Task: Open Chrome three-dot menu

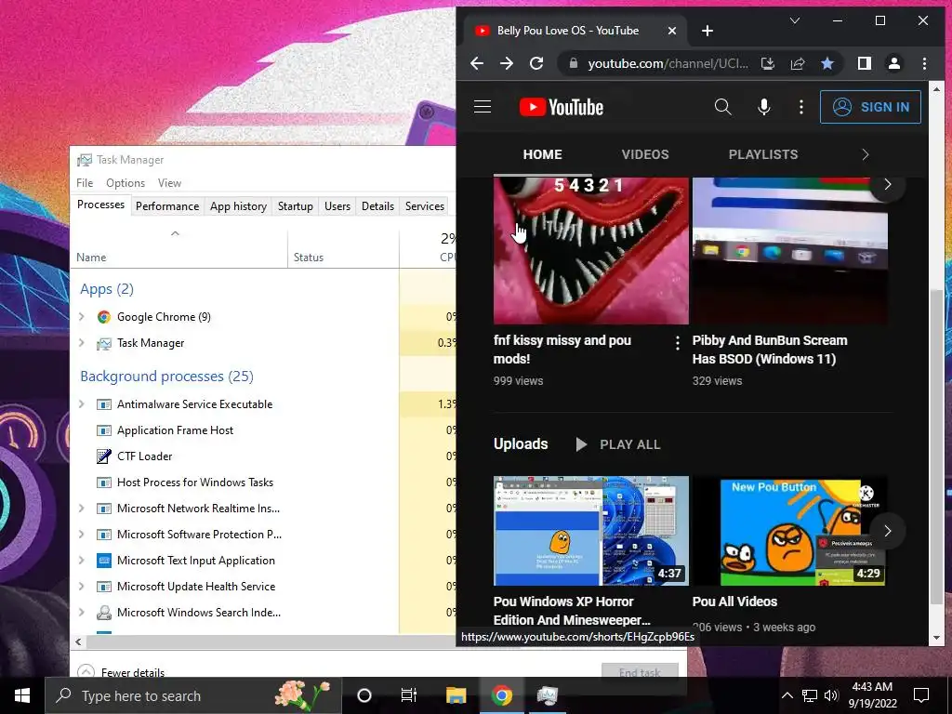Action: [924, 63]
